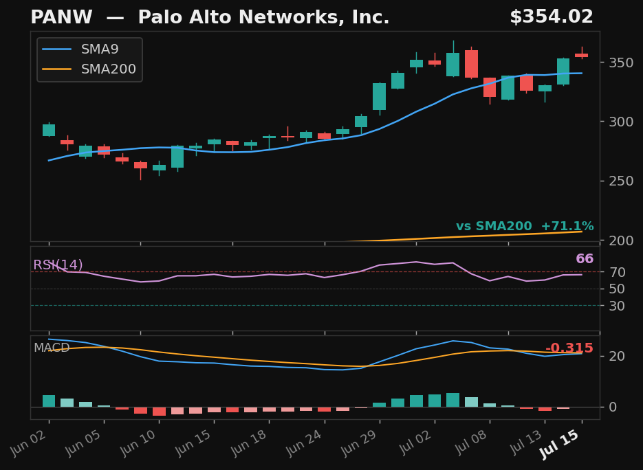Click the $354.02 current price

coord(552,17)
